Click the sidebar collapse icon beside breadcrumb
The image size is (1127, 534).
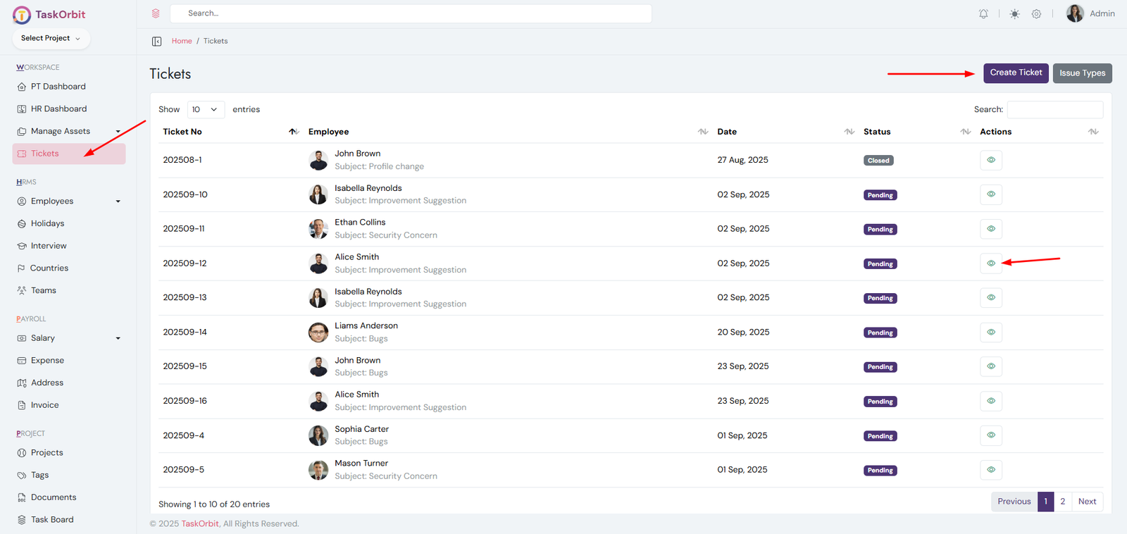coord(157,42)
